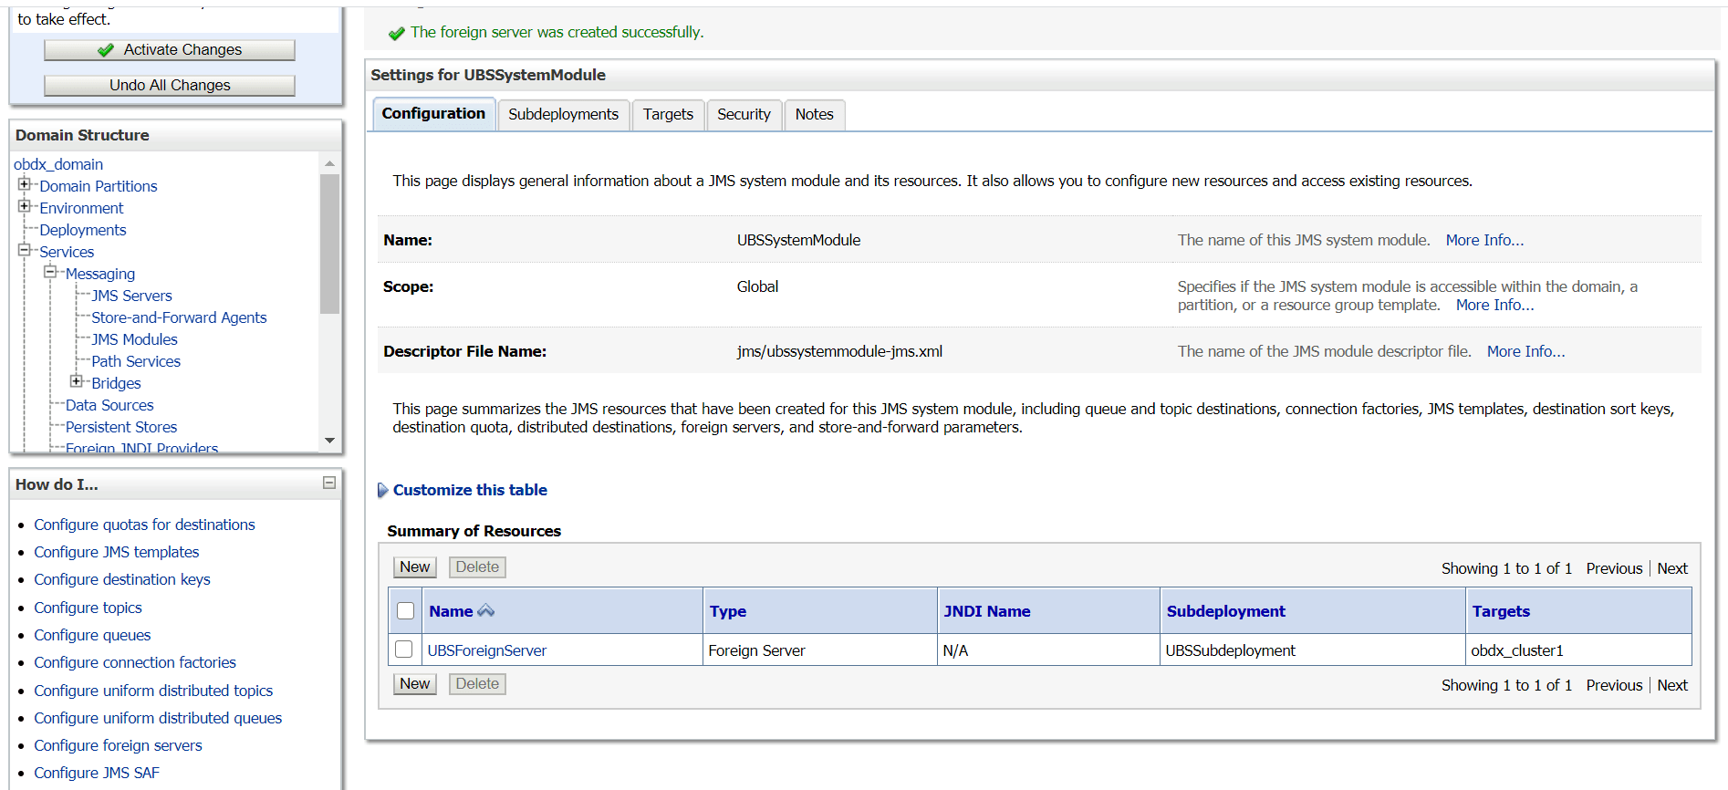Image resolution: width=1728 pixels, height=790 pixels.
Task: Expand the Domain Partitions tree node
Action: click(25, 184)
